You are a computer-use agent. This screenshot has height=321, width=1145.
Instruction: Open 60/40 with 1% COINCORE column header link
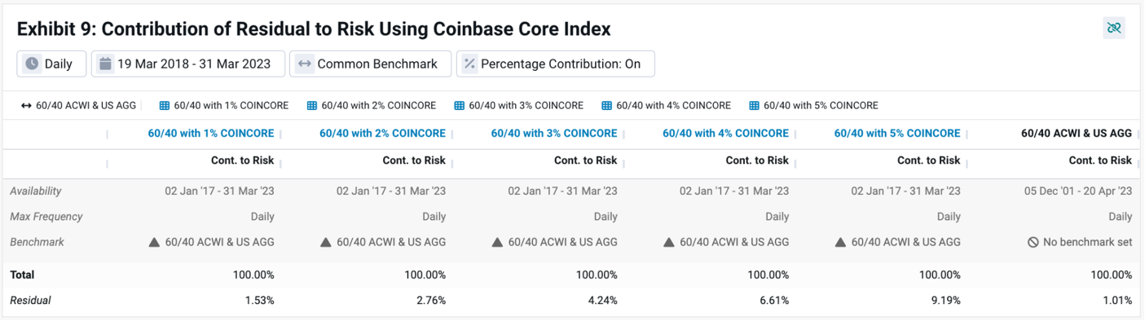[x=211, y=134]
